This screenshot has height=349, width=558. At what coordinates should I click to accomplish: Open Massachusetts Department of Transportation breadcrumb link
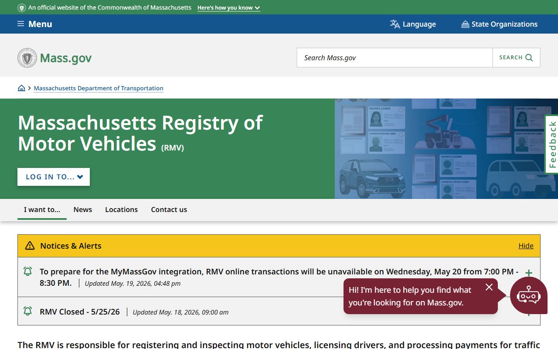(x=99, y=88)
